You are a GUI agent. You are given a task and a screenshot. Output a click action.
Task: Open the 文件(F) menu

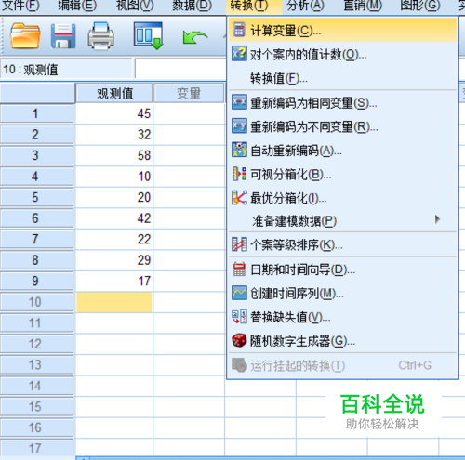[x=20, y=6]
